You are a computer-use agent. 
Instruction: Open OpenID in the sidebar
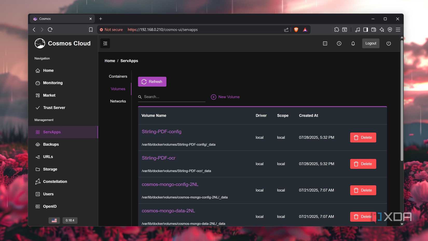point(63,206)
